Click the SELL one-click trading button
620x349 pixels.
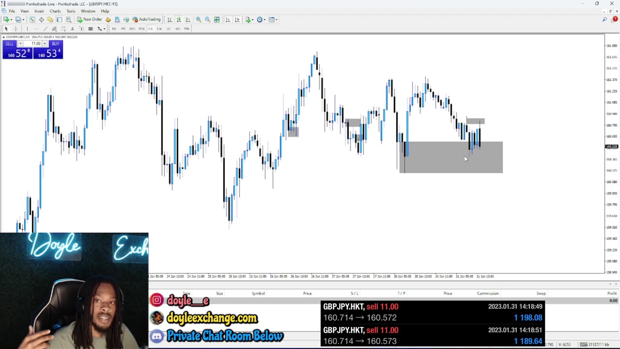pos(9,44)
